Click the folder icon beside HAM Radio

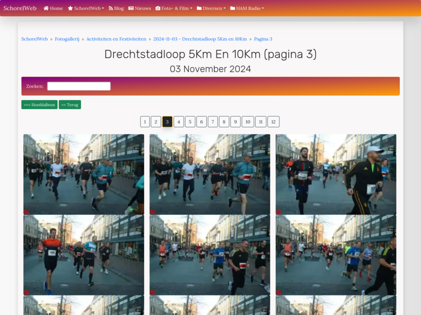click(x=233, y=8)
